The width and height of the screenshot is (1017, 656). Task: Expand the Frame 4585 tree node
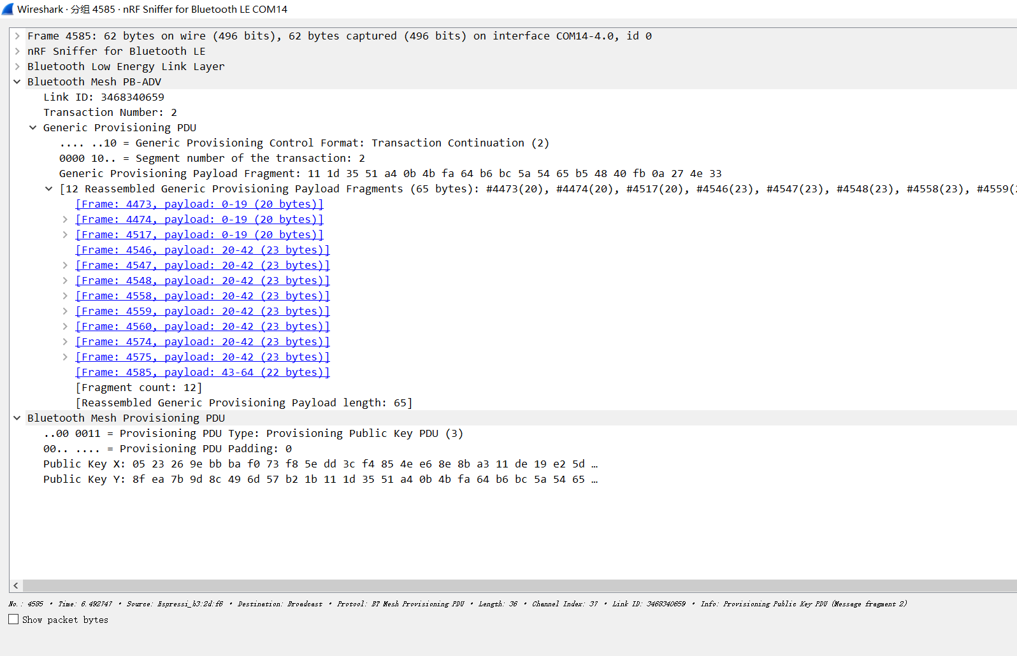click(x=17, y=36)
